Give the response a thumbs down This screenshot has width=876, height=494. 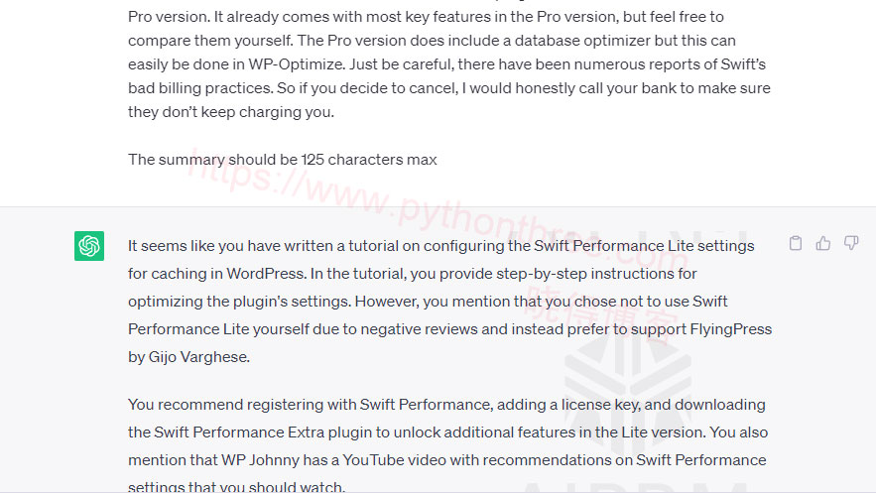(851, 243)
